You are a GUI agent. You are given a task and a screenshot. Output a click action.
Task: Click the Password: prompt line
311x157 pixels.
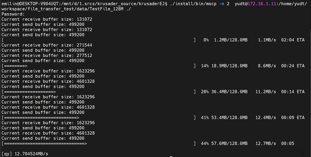(x=13, y=14)
